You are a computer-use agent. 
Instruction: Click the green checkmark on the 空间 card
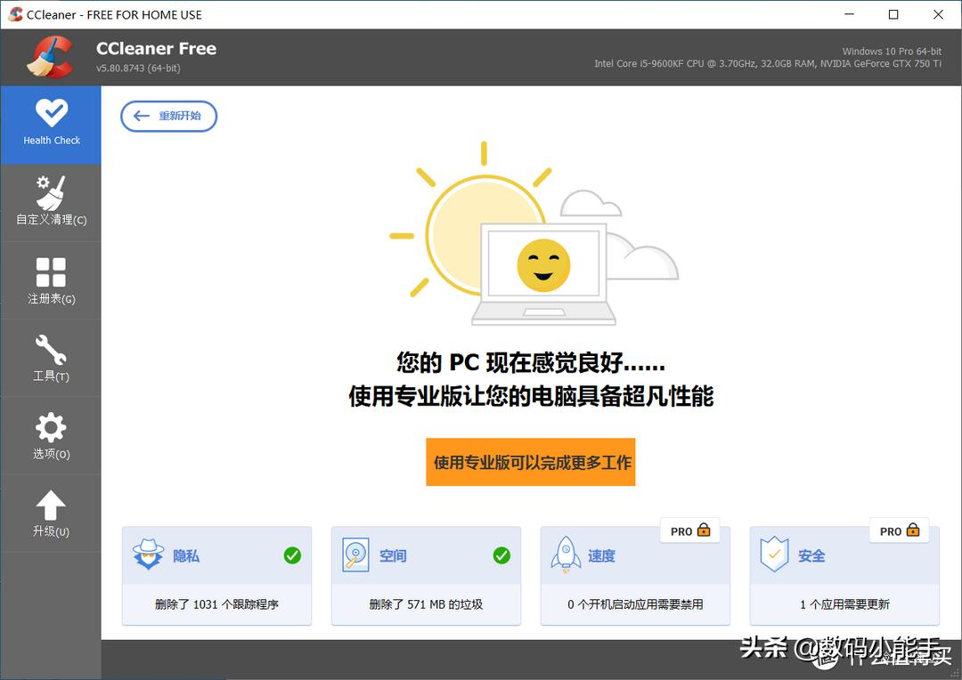[x=501, y=555]
